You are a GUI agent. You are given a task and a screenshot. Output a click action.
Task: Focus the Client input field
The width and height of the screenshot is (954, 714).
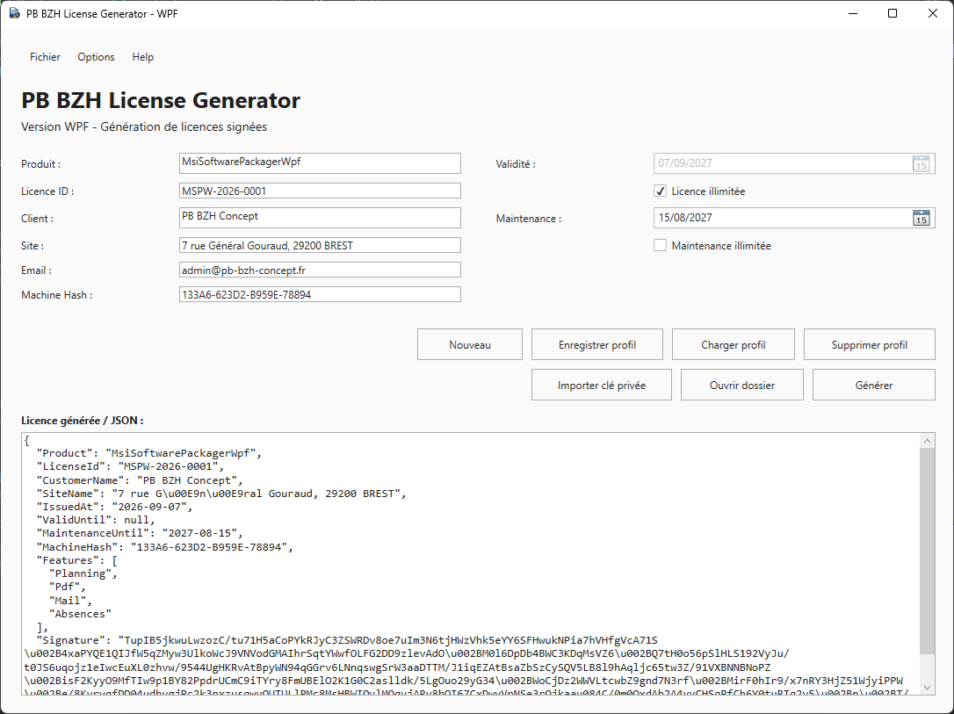pyautogui.click(x=320, y=218)
